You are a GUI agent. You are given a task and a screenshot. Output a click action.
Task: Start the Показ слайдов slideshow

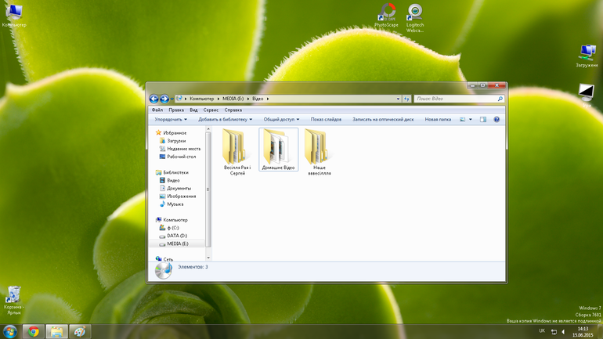pos(326,120)
